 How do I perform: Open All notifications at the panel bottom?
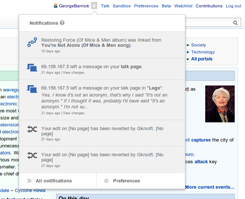point(53,181)
